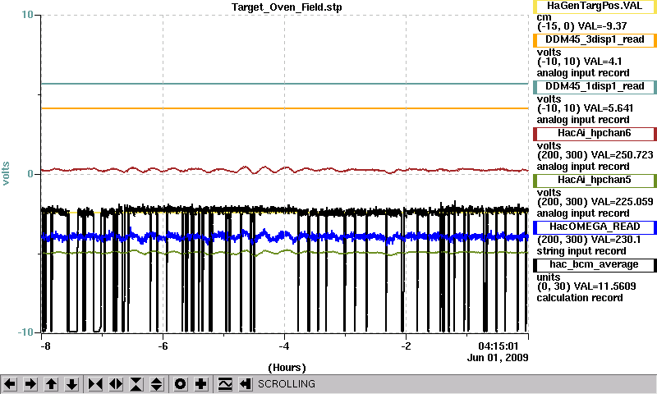Select the HaGenTargPos.VAL curve legend
The width and height of the screenshot is (657, 394).
coord(595,6)
